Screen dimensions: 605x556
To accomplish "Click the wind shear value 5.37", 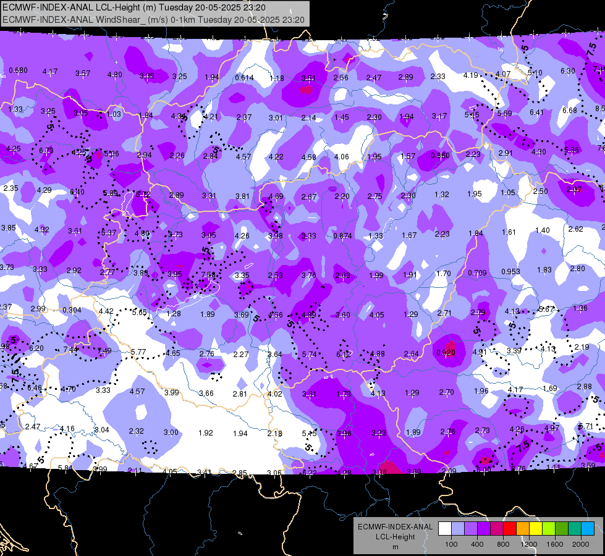I will tap(109, 233).
